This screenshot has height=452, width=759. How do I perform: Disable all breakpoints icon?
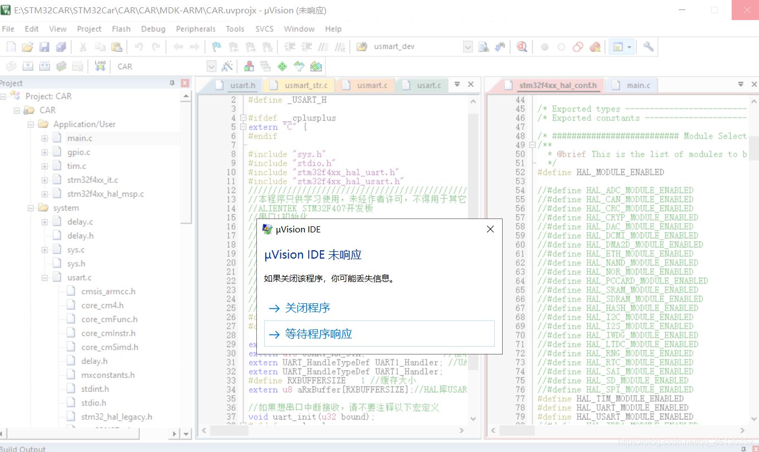(x=578, y=47)
